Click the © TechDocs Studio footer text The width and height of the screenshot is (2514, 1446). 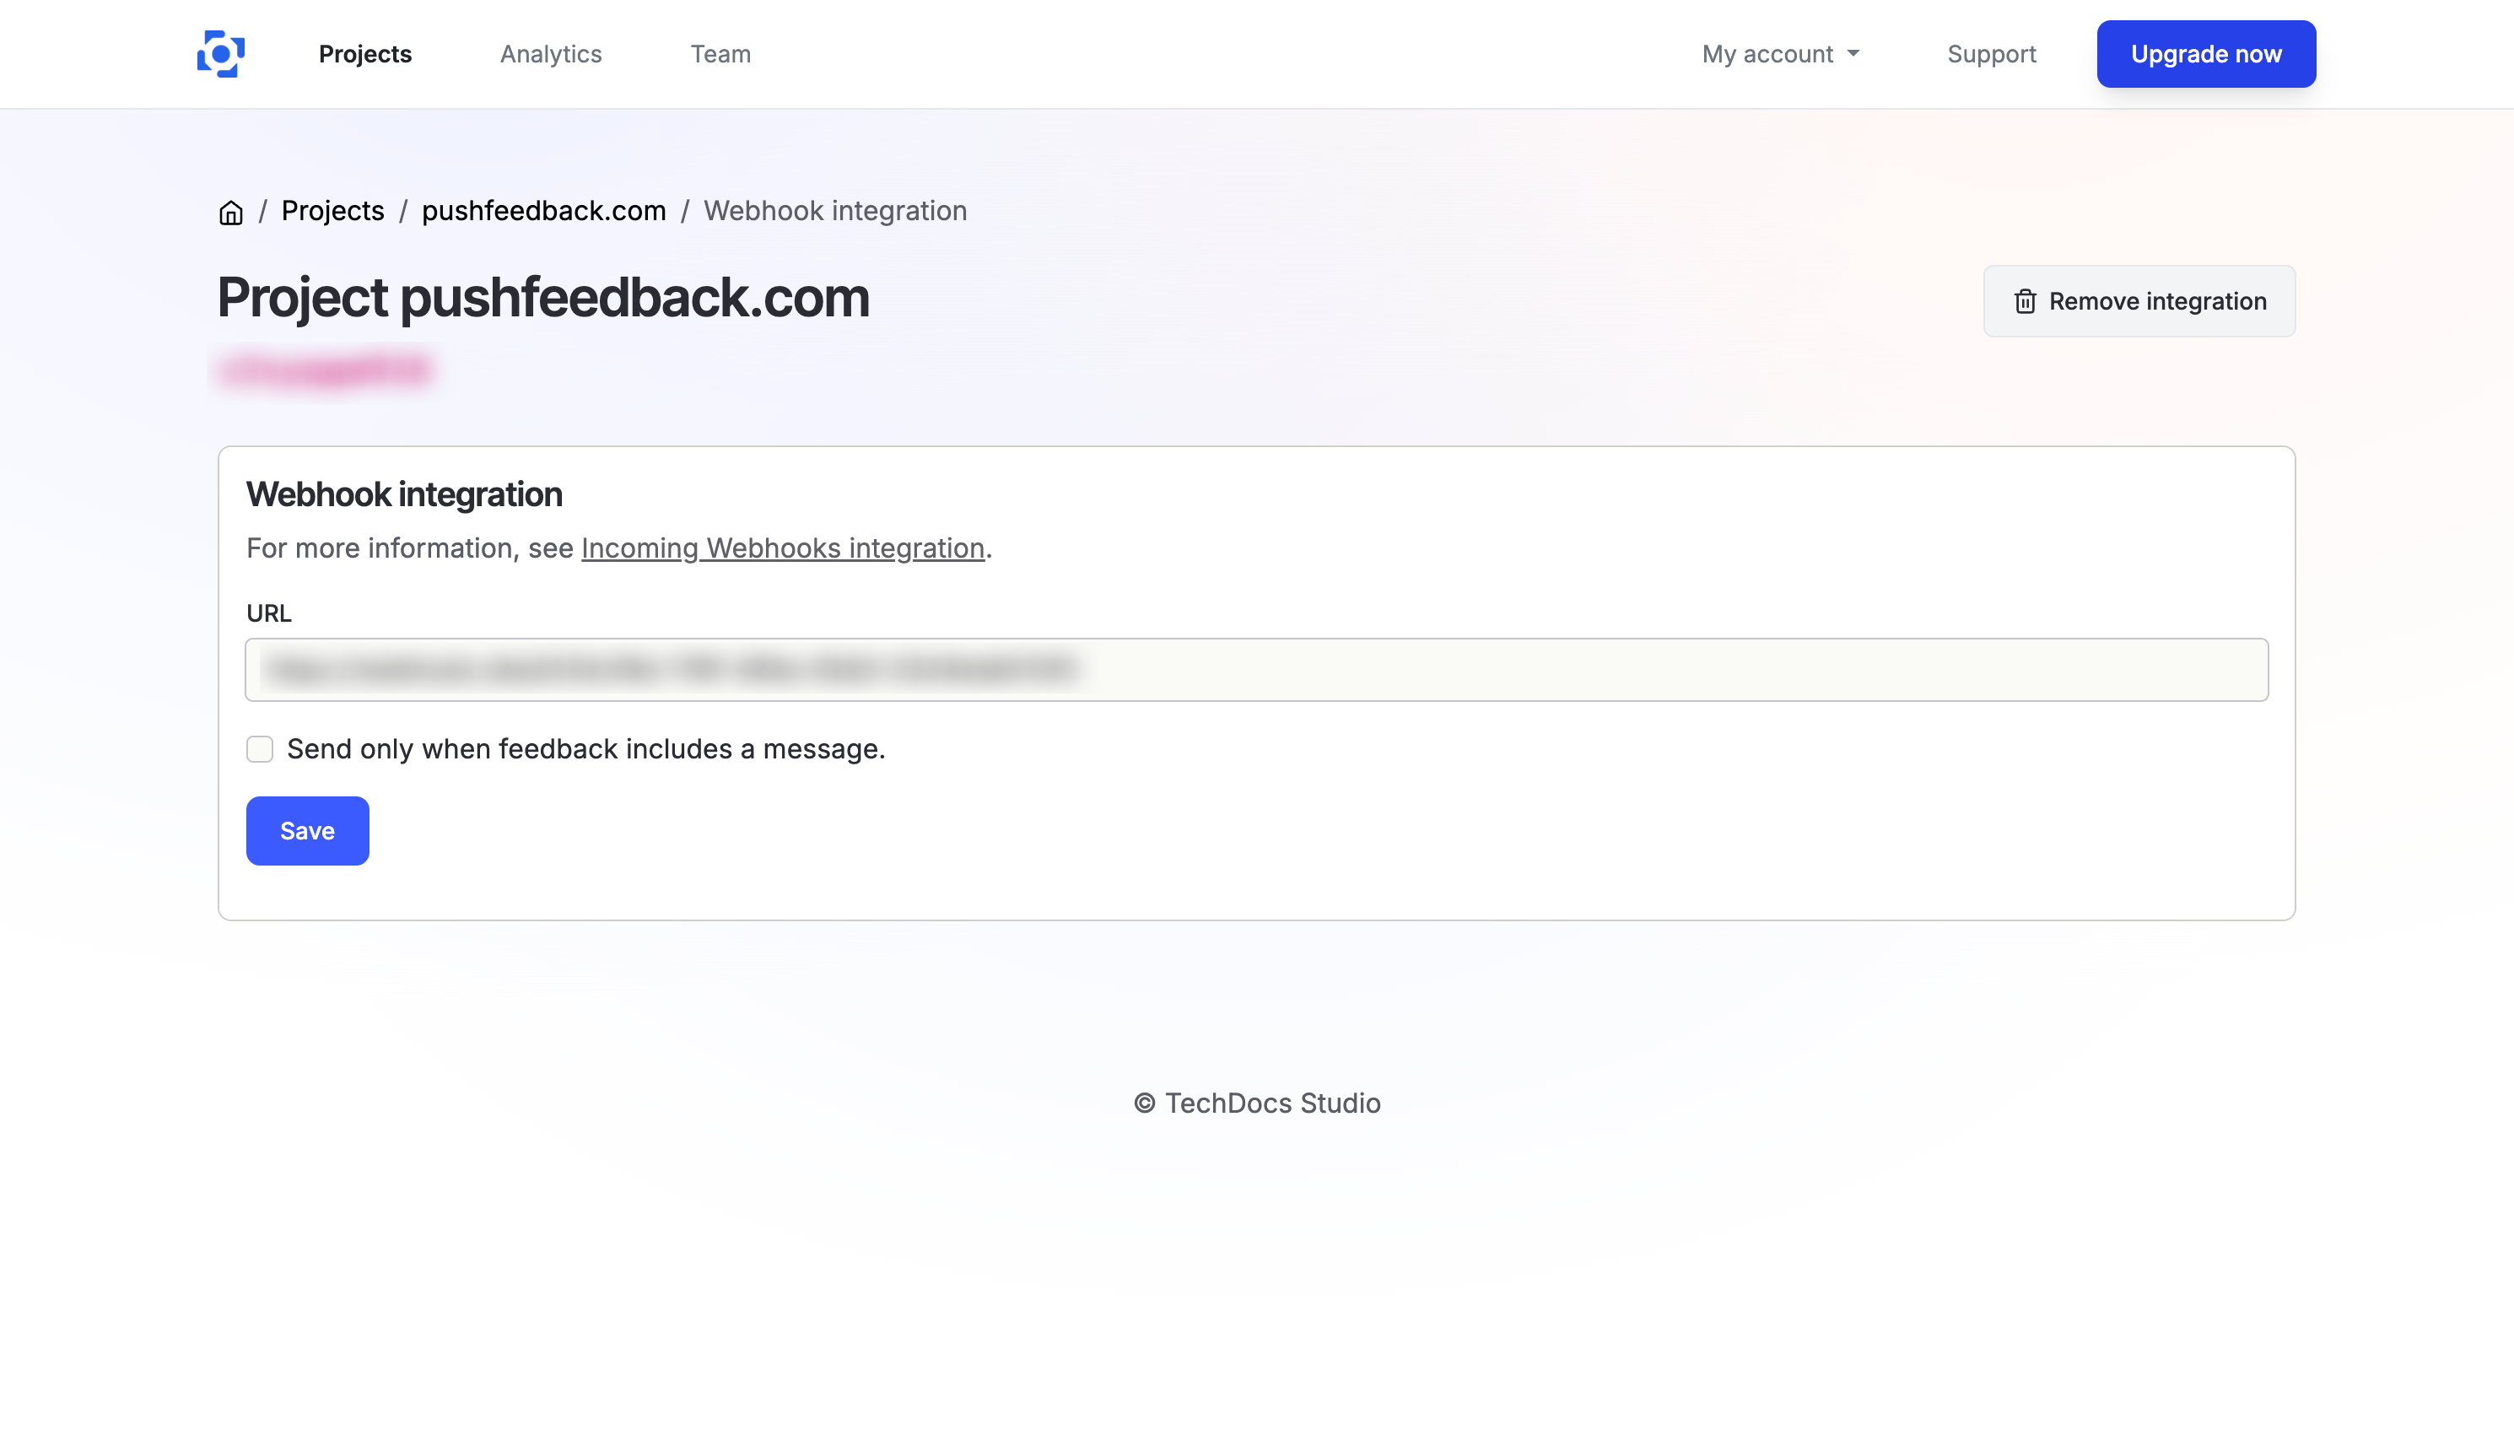tap(1257, 1103)
